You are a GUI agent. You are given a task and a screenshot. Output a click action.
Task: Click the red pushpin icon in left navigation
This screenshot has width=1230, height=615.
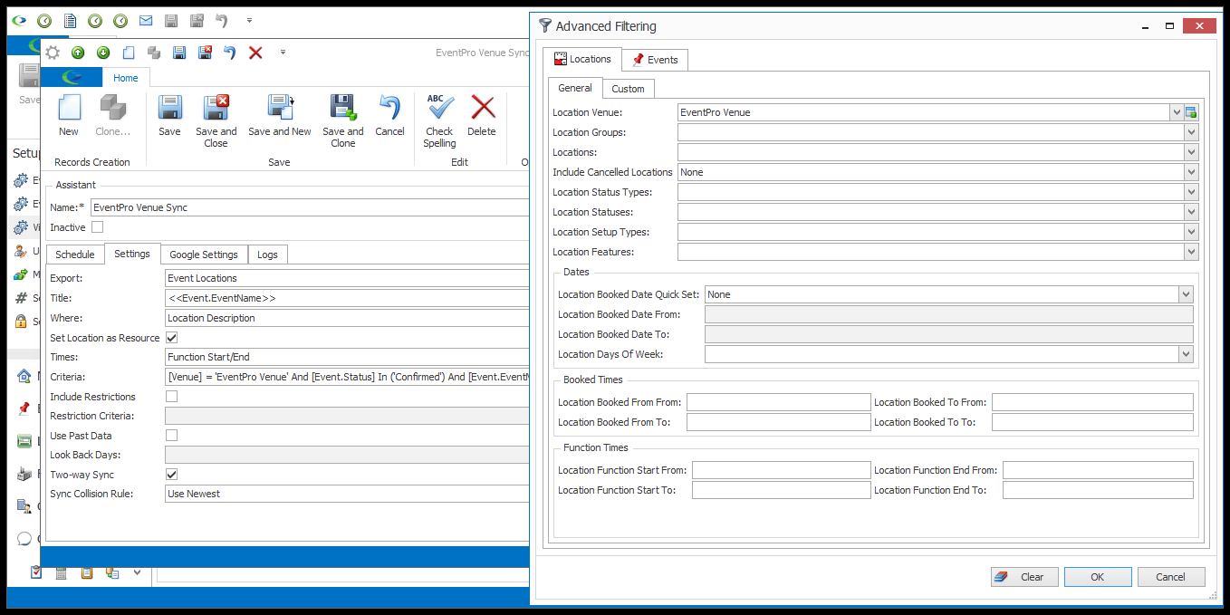point(24,408)
